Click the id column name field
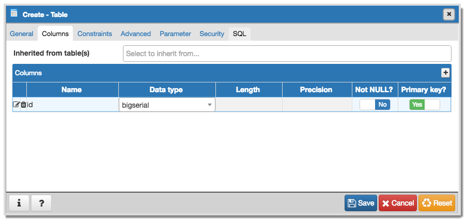 coord(72,105)
